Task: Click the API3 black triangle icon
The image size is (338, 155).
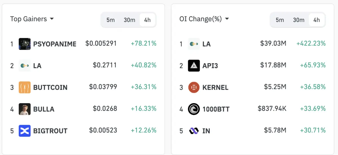Action: coord(194,66)
